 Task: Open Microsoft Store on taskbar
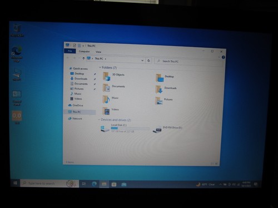114,184
